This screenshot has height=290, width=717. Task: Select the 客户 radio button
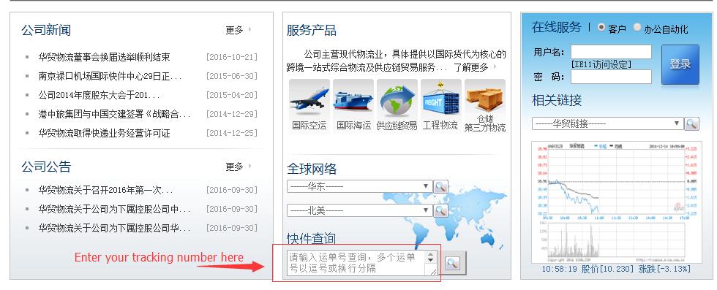click(x=601, y=28)
